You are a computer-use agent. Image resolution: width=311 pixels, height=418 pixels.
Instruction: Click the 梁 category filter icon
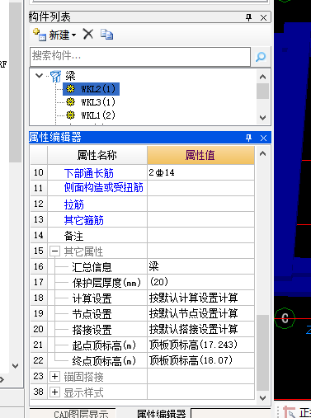[x=55, y=77]
